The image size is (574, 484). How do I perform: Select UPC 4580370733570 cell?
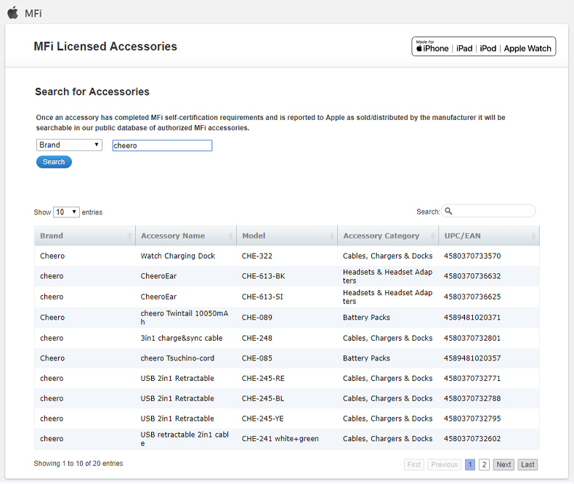(x=472, y=256)
